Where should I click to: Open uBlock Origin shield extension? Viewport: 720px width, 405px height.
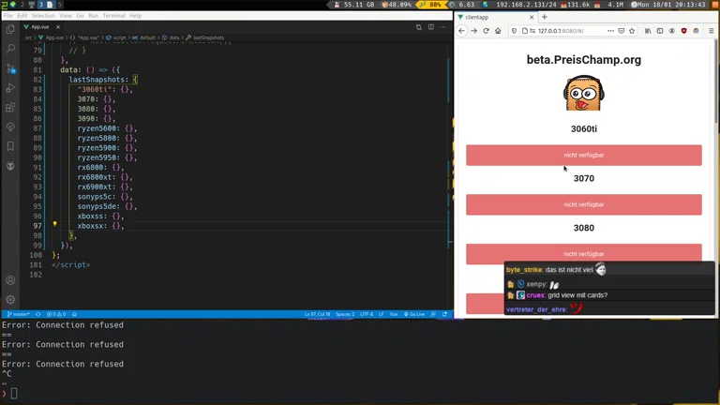click(x=683, y=31)
